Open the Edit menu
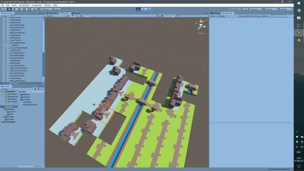Viewport: 304px width, 171px height. [x=8, y=5]
